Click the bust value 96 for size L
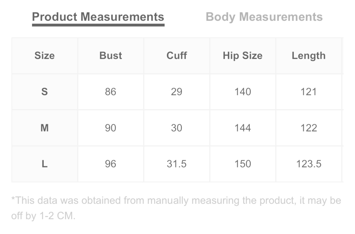 [x=111, y=164]
